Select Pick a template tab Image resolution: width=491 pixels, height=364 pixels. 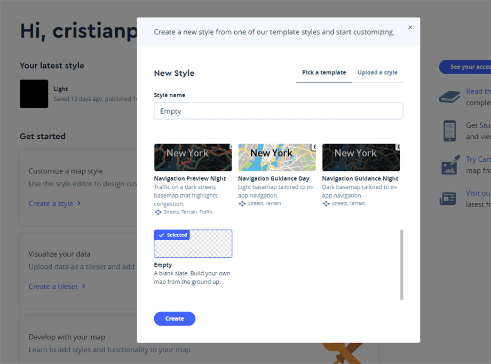(324, 73)
